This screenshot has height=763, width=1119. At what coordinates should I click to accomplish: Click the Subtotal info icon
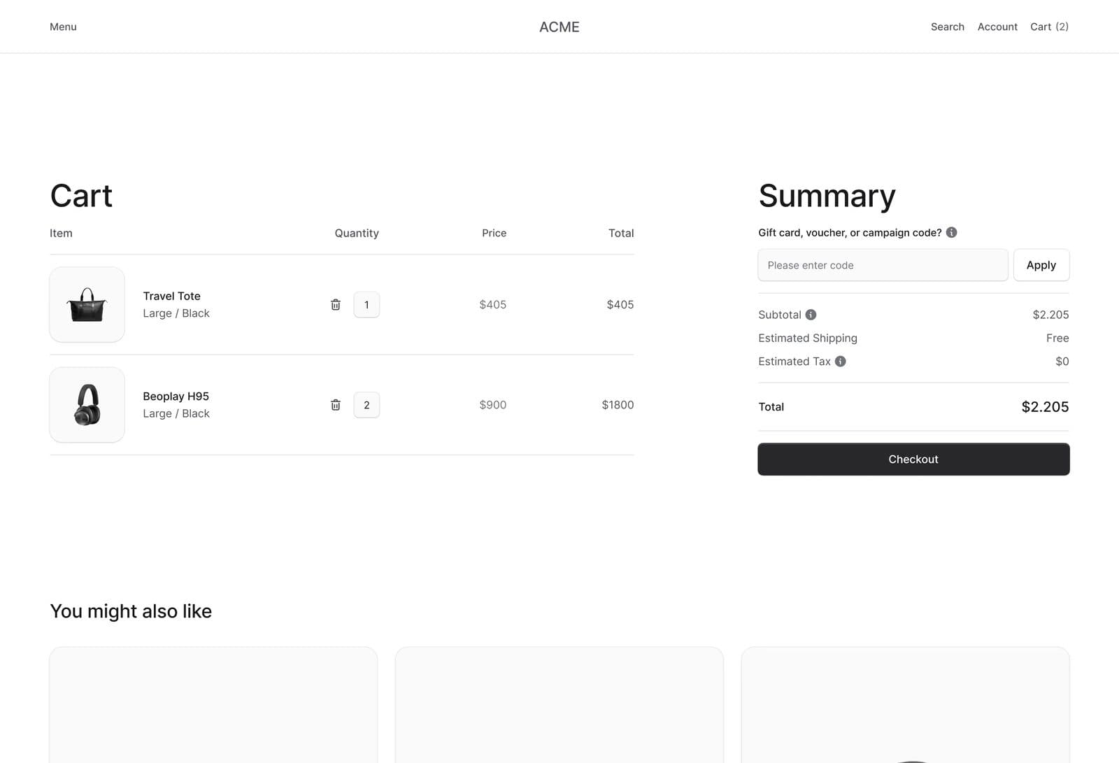(x=811, y=315)
